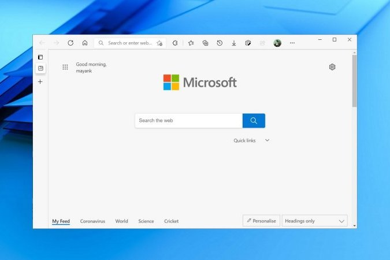The width and height of the screenshot is (390, 260).
Task: Switch to the Coronavirus tab
Action: tap(92, 221)
